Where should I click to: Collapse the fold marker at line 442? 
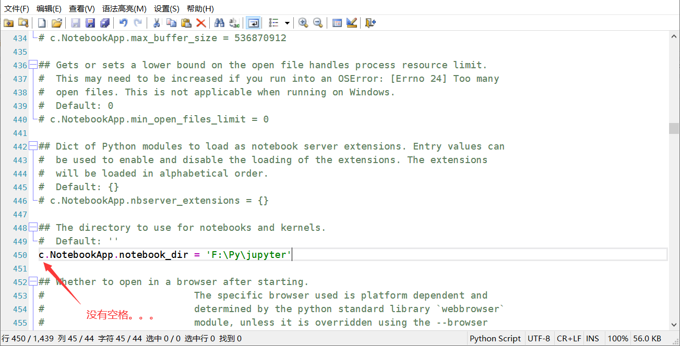pyautogui.click(x=33, y=146)
